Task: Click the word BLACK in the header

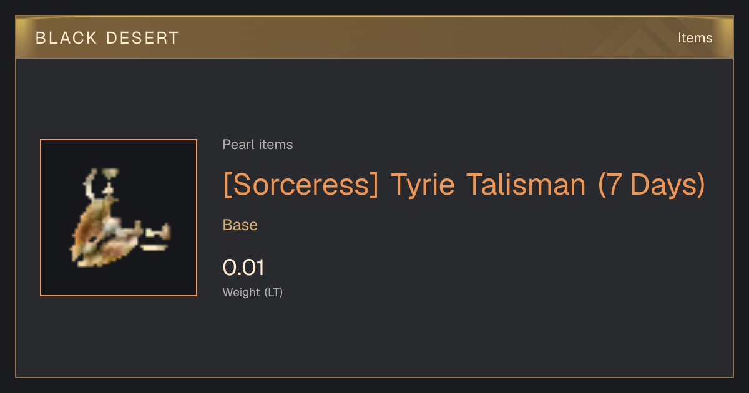Action: coord(66,38)
